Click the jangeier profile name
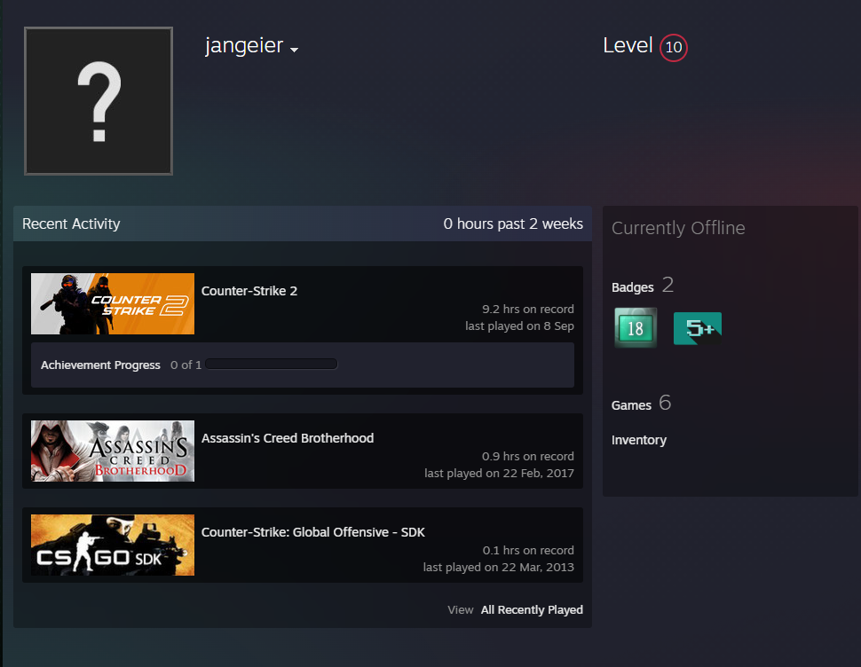This screenshot has width=861, height=667. (x=244, y=45)
